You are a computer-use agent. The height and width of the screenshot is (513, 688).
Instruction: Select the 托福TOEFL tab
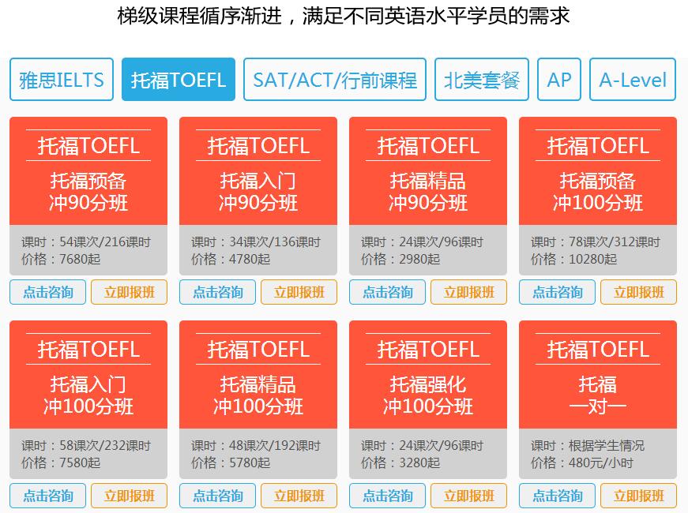tap(179, 80)
